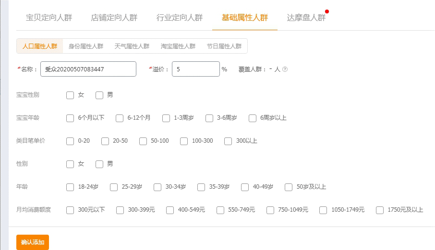Enable the 1750元及以上 spending checkbox

click(380, 210)
